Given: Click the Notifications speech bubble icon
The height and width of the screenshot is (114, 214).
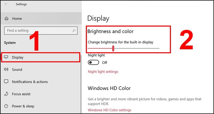Looking at the screenshot, I should coord(6,82).
